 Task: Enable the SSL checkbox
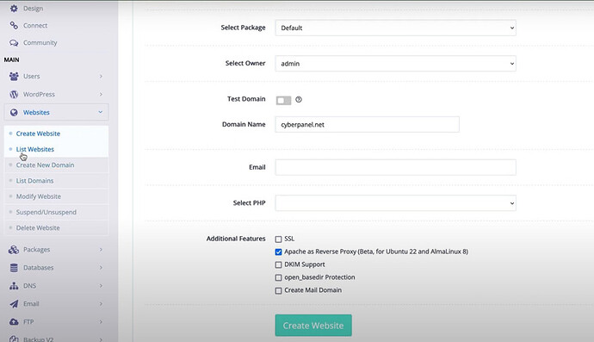coord(278,239)
